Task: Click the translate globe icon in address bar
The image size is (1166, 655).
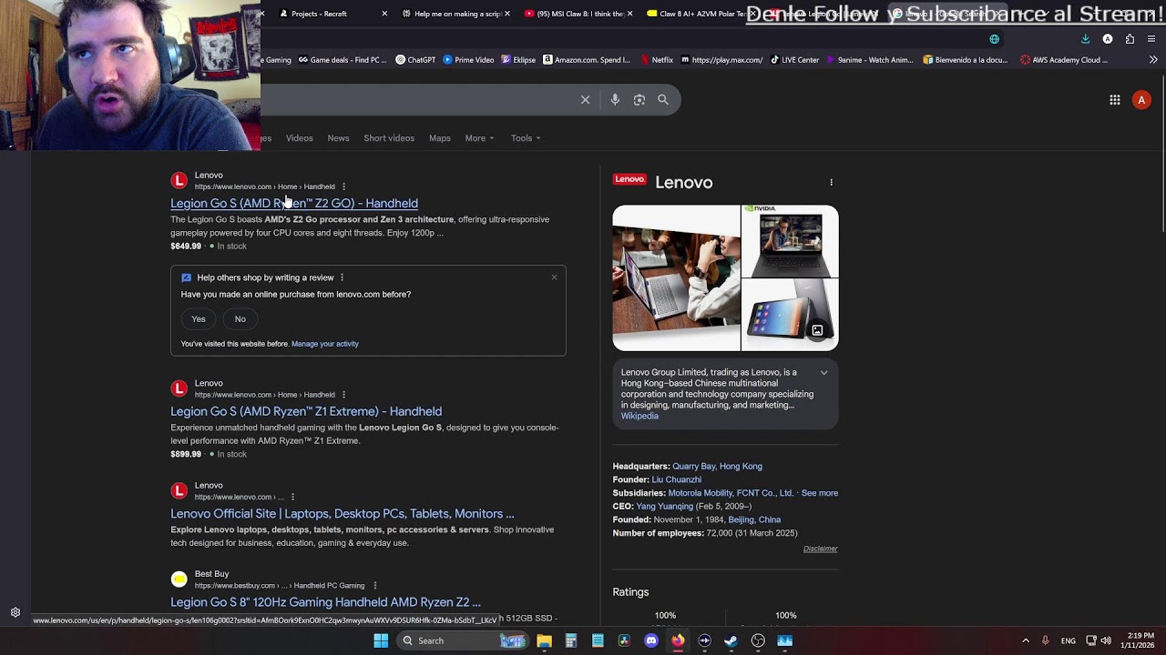Action: [995, 39]
